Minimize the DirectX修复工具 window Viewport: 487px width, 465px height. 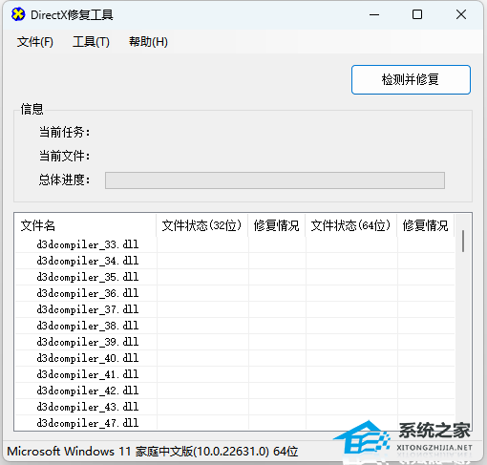click(x=374, y=14)
